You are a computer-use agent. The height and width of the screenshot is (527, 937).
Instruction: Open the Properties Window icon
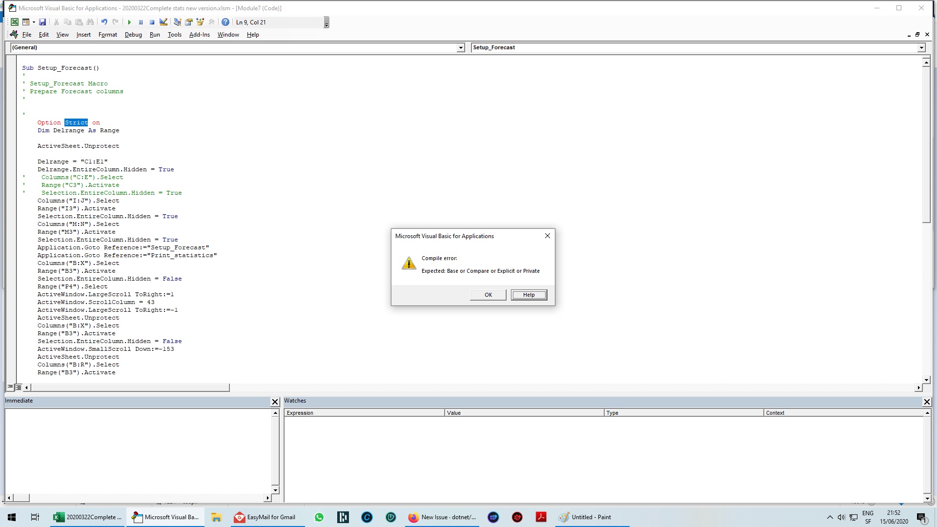188,22
